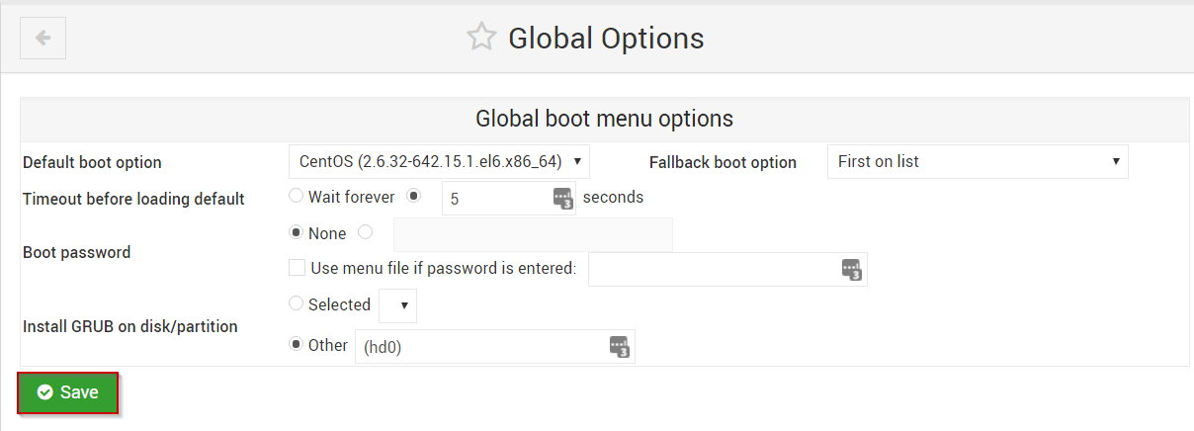Click keypad icon in timeout seconds field
The height and width of the screenshot is (431, 1194).
(562, 199)
